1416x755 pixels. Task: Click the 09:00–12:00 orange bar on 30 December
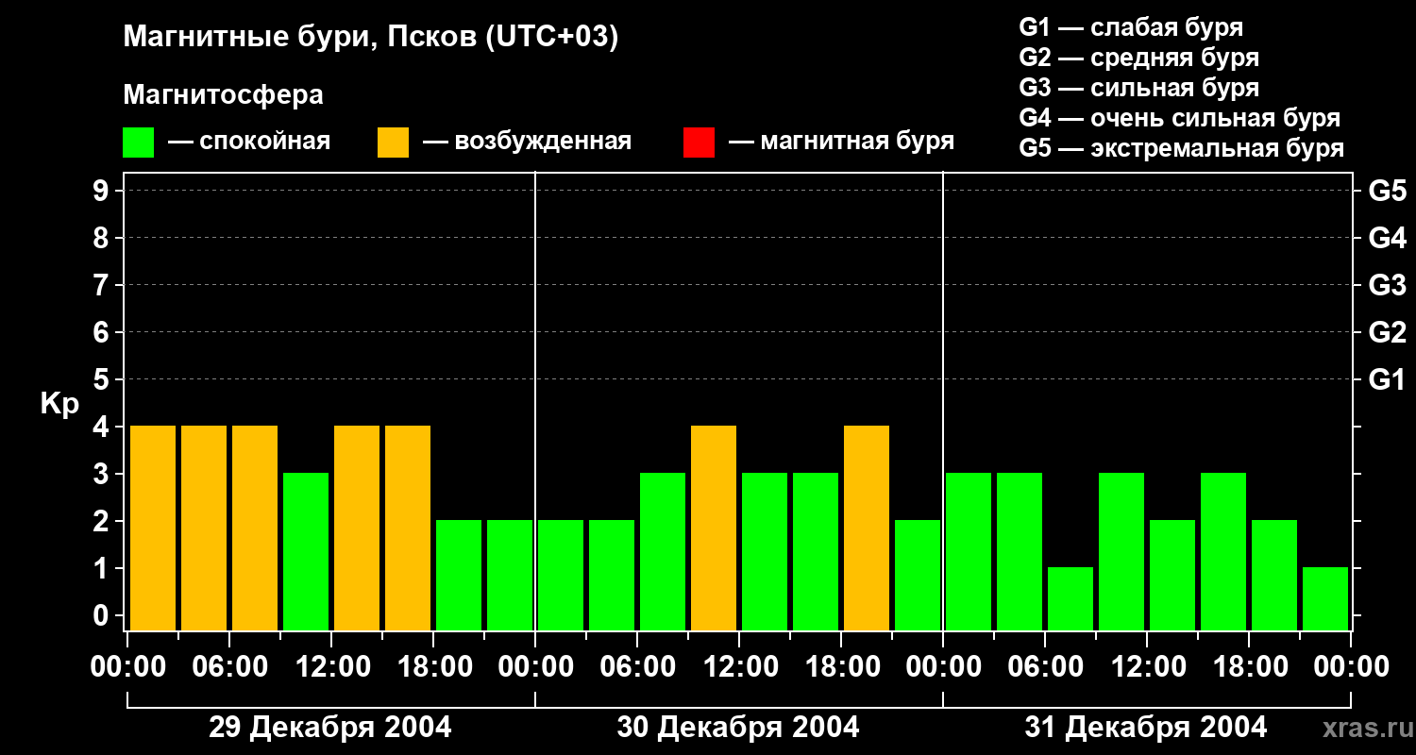click(x=714, y=528)
